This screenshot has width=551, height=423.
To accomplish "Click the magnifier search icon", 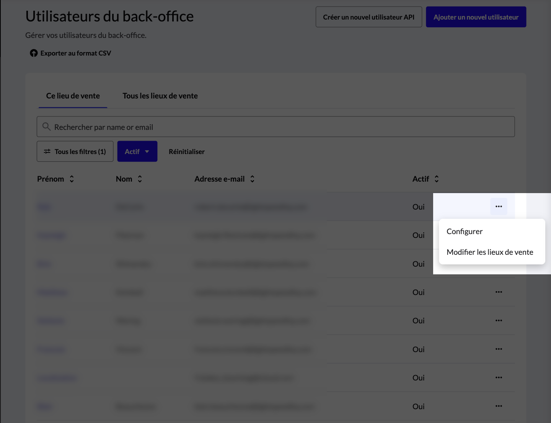I will [46, 127].
